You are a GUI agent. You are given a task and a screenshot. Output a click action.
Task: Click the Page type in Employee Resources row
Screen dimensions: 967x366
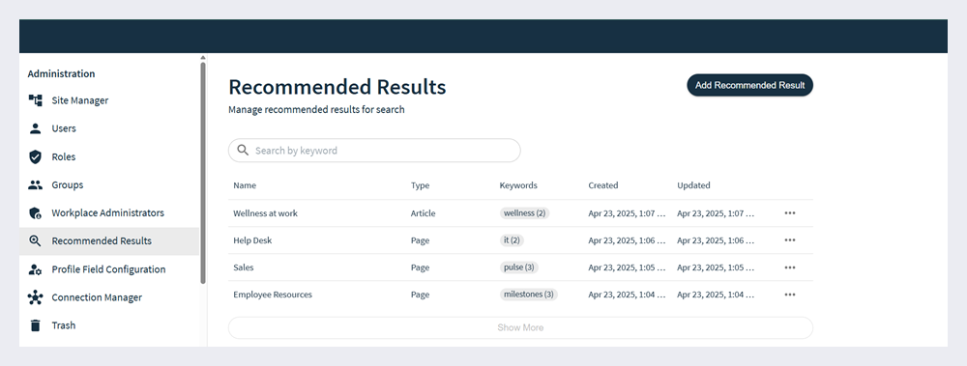pos(420,295)
